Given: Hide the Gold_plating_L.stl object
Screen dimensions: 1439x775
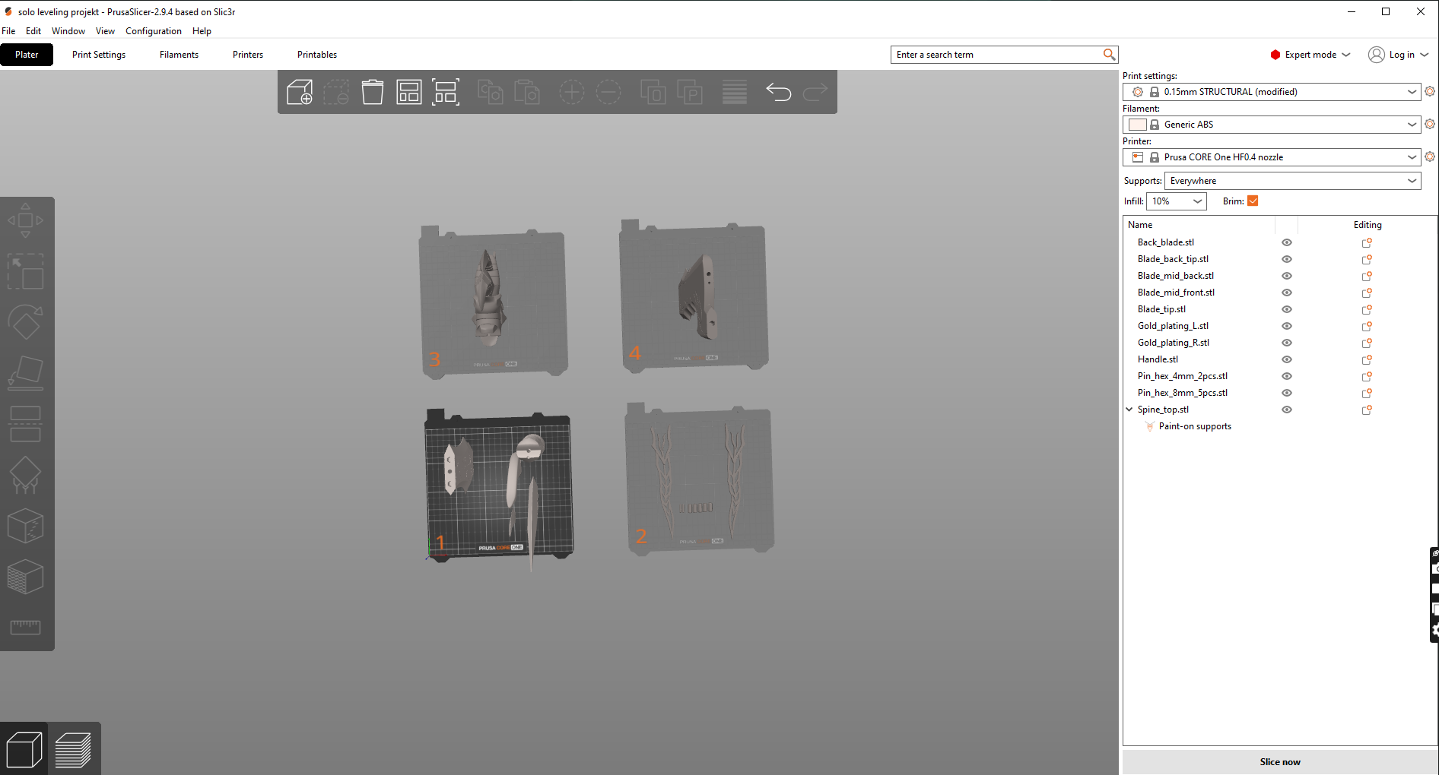Looking at the screenshot, I should pyautogui.click(x=1287, y=326).
